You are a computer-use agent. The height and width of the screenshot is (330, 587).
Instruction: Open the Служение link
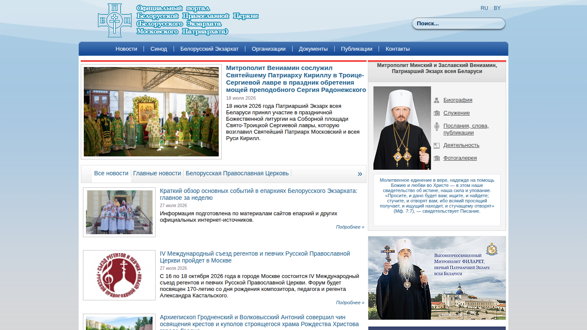456,113
